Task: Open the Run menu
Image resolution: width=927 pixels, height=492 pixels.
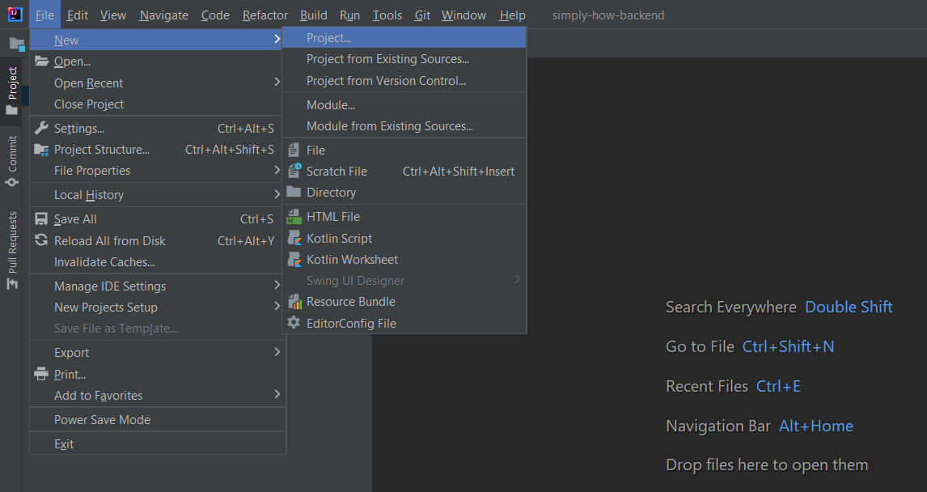Action: (x=349, y=15)
